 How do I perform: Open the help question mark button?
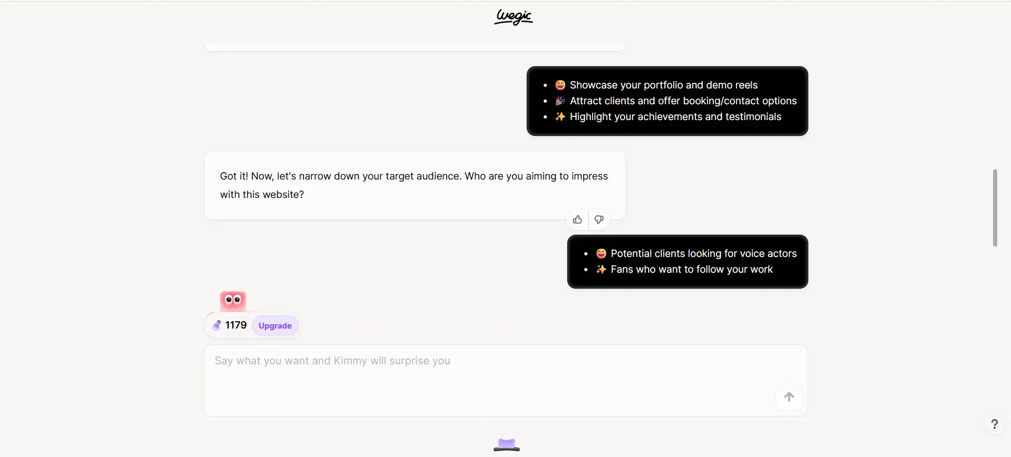[994, 424]
